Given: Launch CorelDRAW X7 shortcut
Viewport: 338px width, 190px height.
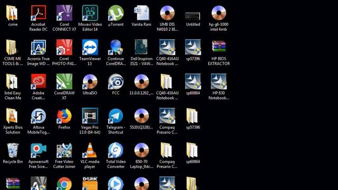Looking at the screenshot, I should click(64, 81).
